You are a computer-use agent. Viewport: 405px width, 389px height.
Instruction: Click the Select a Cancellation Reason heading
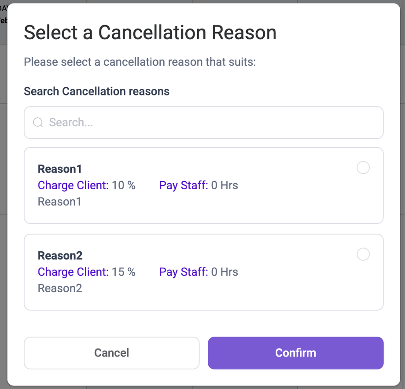pos(150,33)
